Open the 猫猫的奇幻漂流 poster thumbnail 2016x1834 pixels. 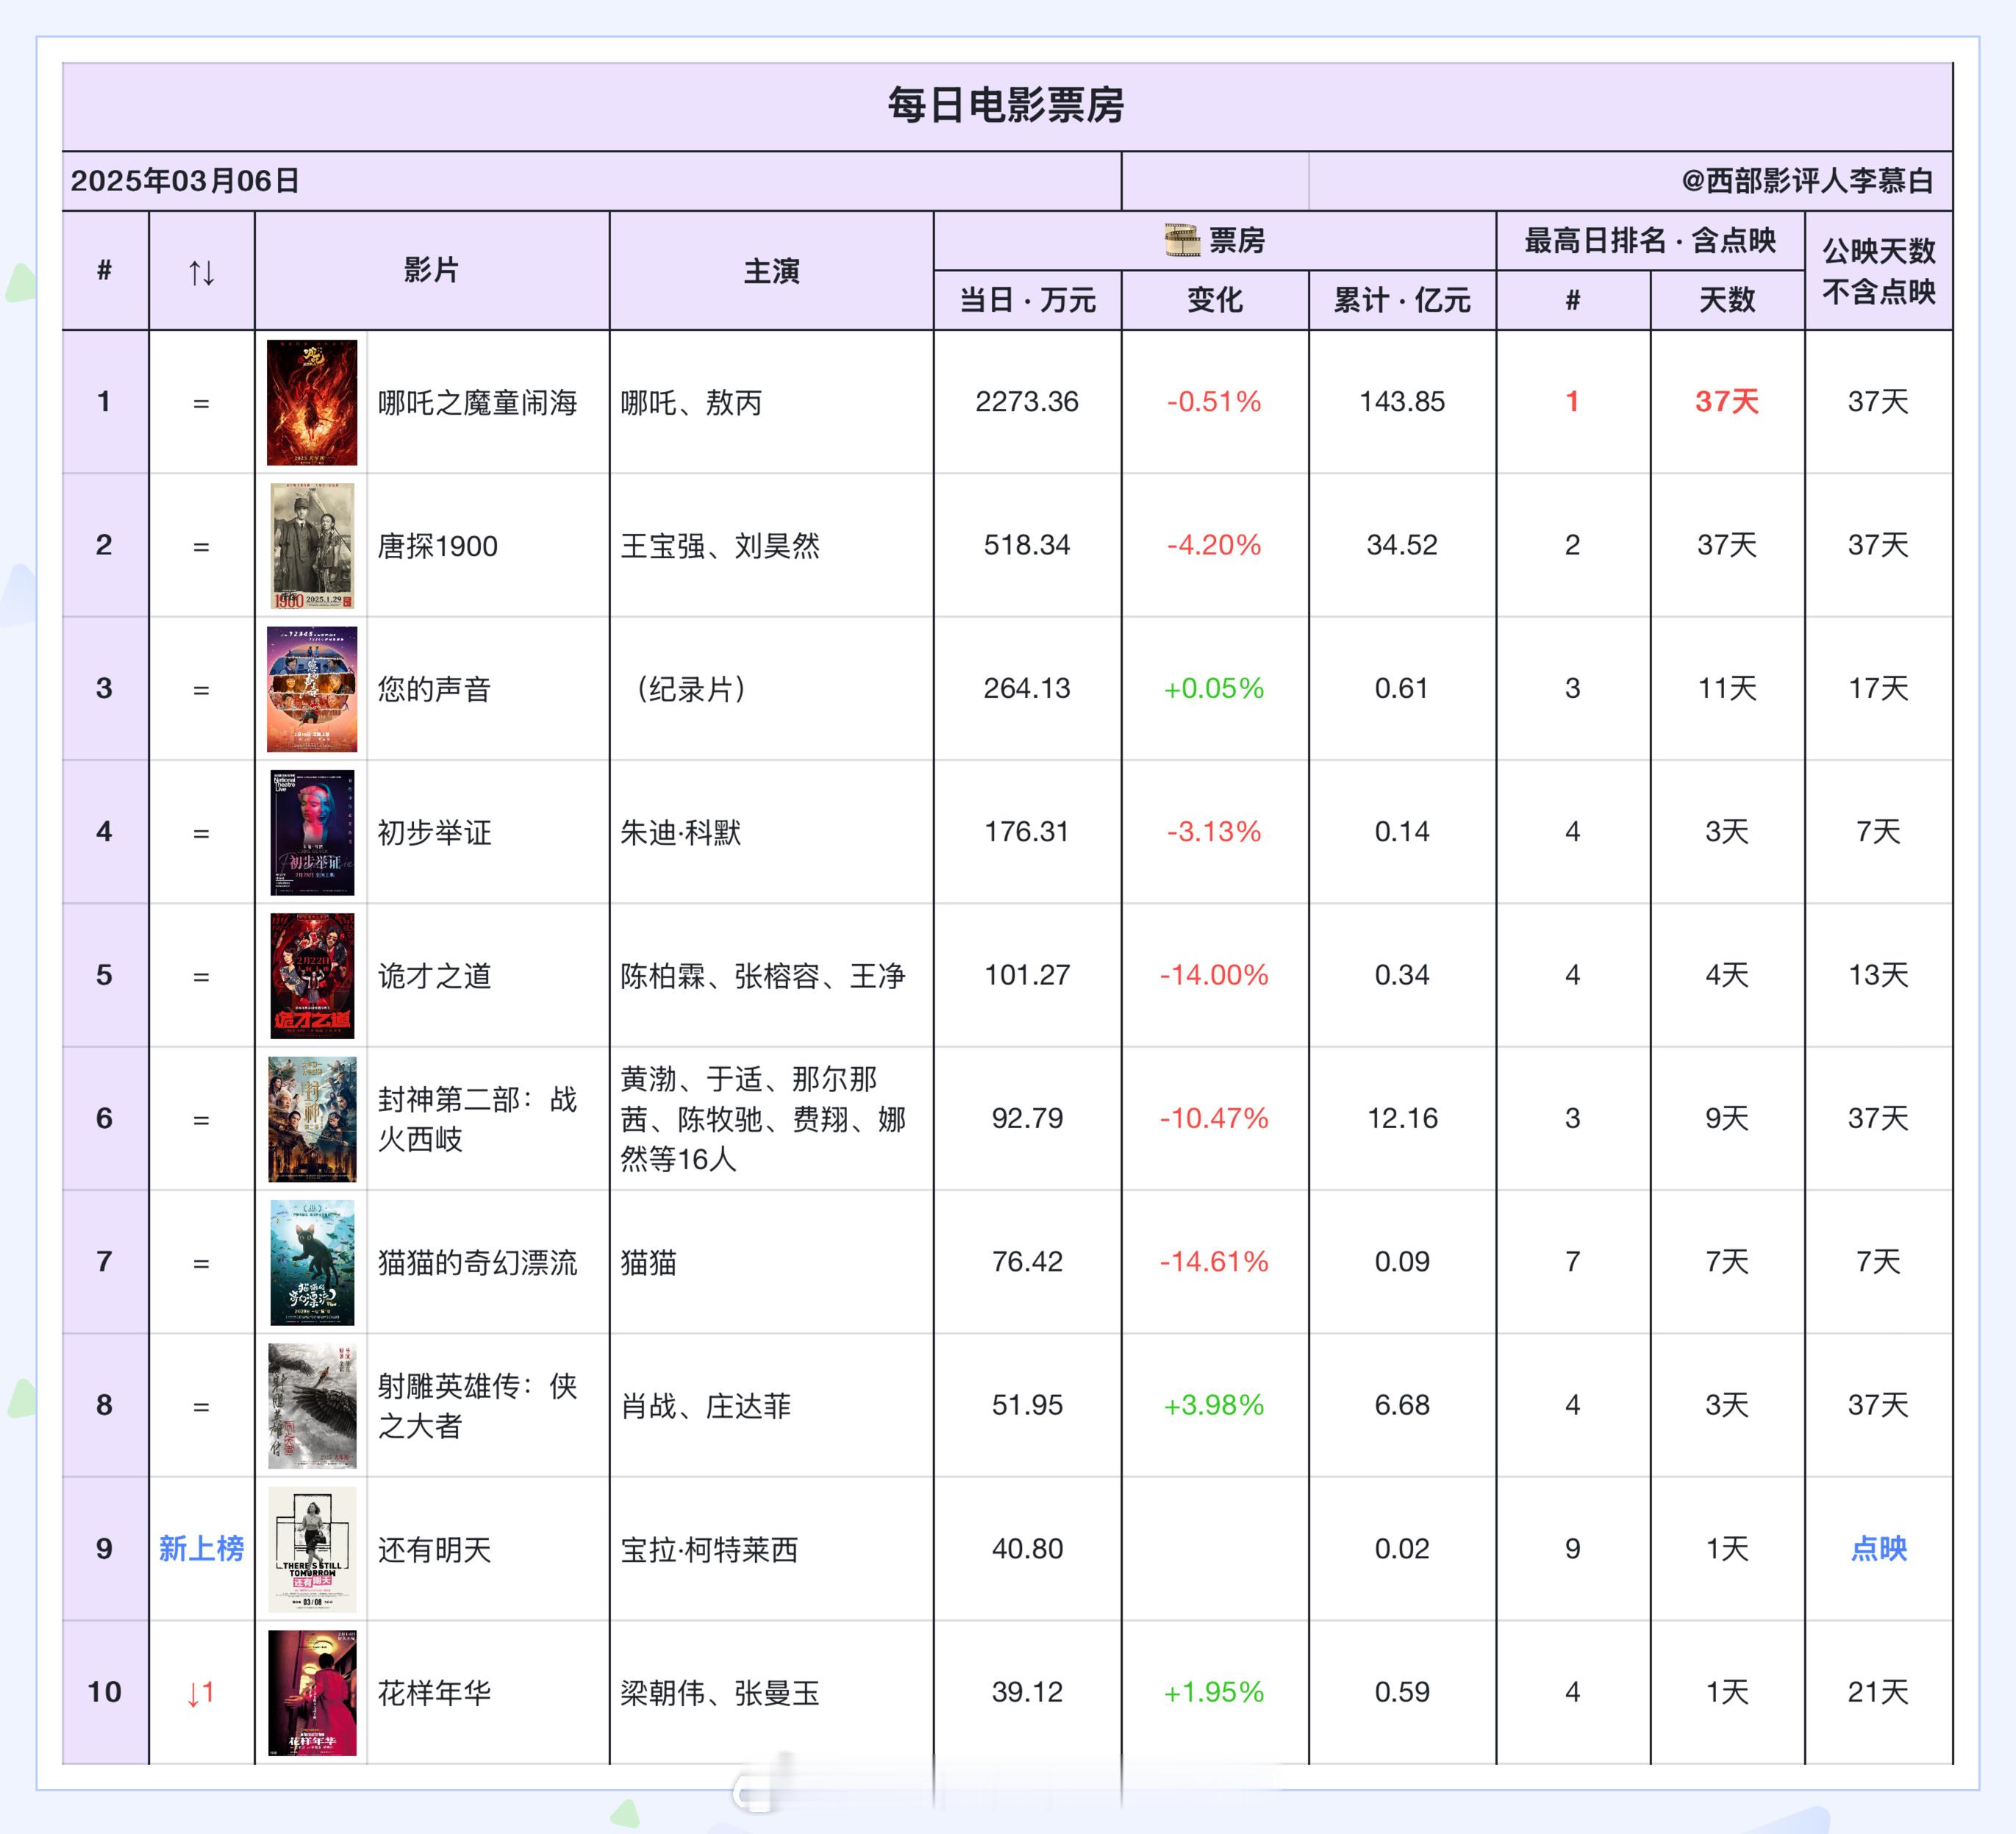[x=312, y=1262]
